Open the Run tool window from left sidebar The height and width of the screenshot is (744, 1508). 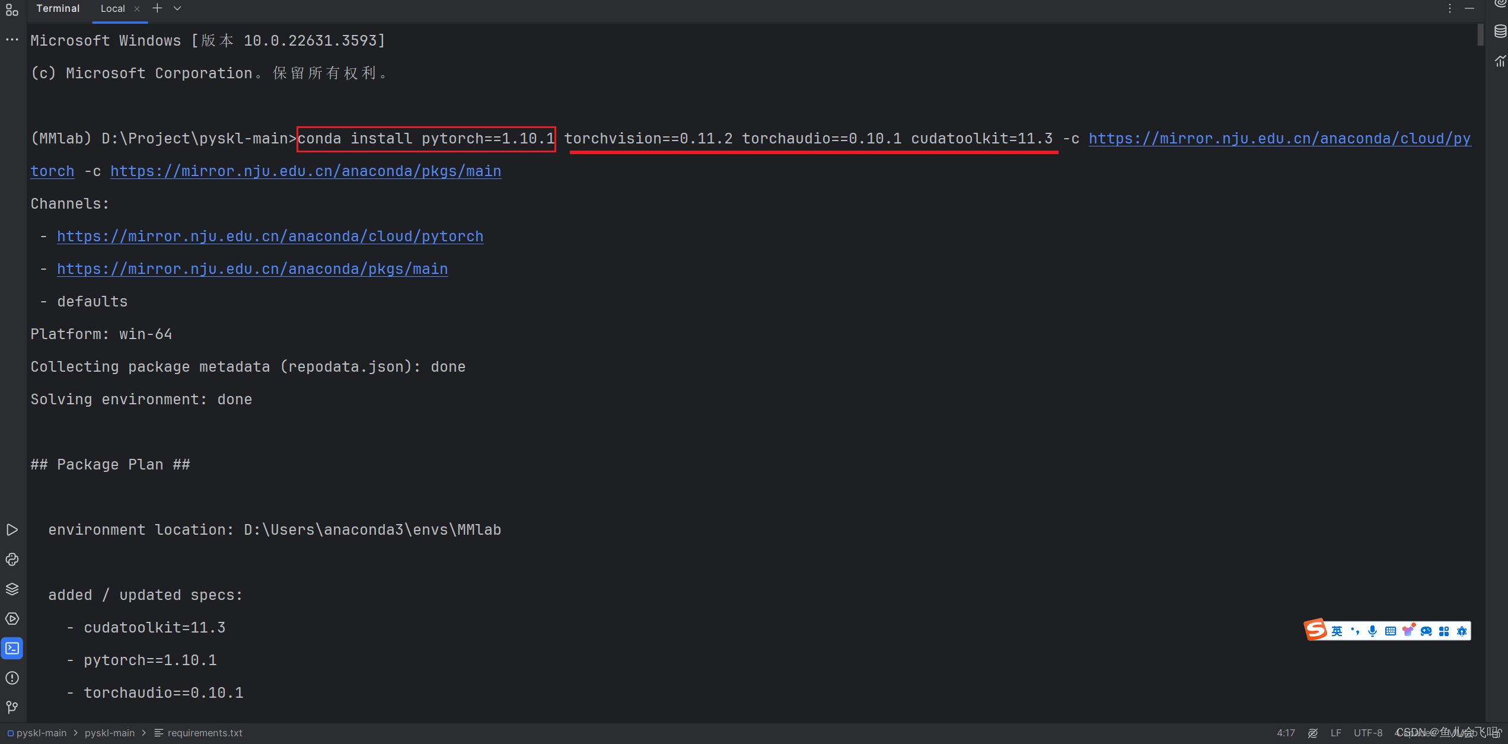[x=12, y=530]
